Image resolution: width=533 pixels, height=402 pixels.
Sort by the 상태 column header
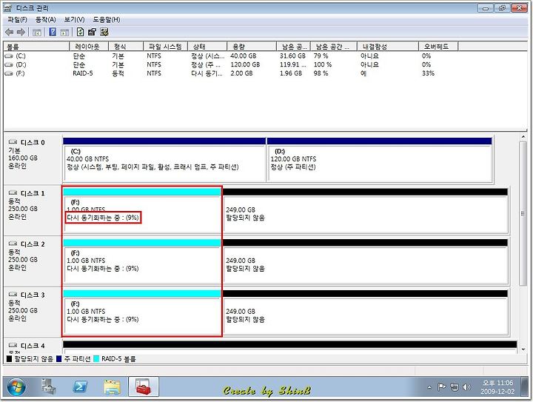click(207, 47)
